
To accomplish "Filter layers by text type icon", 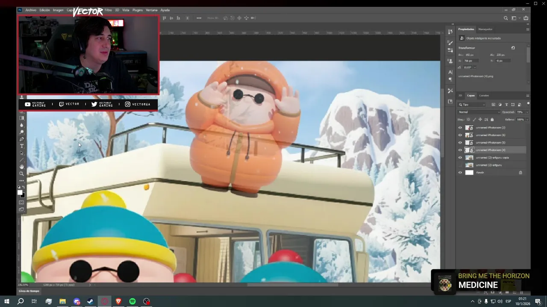I will pos(506,104).
